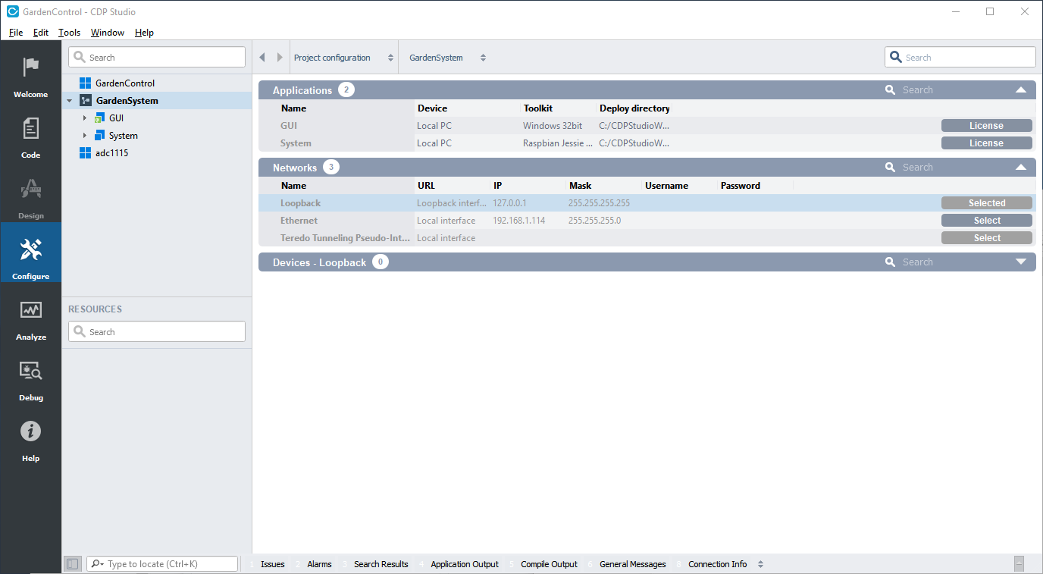This screenshot has width=1043, height=574.
Task: Collapse the GardenSystem tree node
Action: 70,101
